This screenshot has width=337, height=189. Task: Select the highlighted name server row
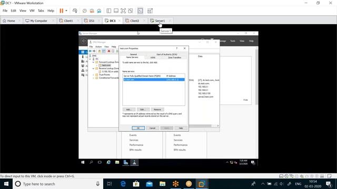tap(154, 79)
